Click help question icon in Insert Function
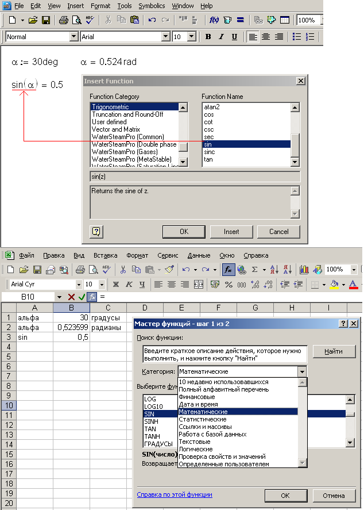 pos(96,232)
